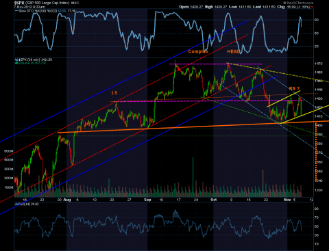Viewport: 329px width, 251px height.
Task: Click the 'Oct' date axis label
Action: coord(214,200)
